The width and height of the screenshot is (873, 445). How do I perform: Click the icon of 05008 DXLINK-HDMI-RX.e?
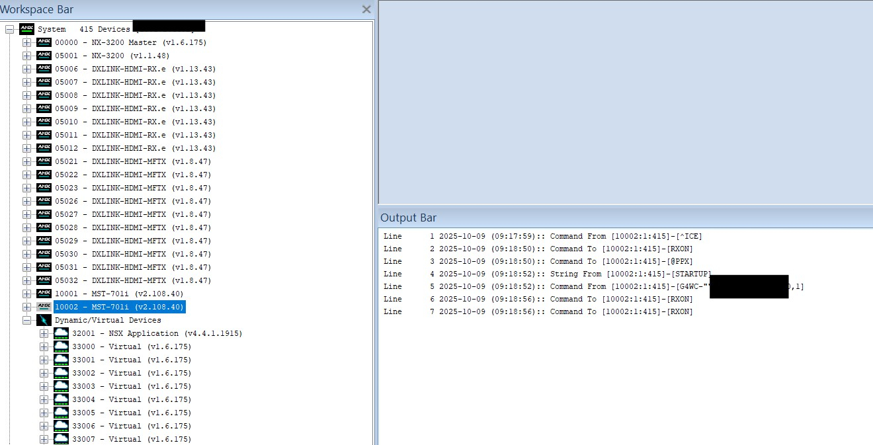[44, 95]
